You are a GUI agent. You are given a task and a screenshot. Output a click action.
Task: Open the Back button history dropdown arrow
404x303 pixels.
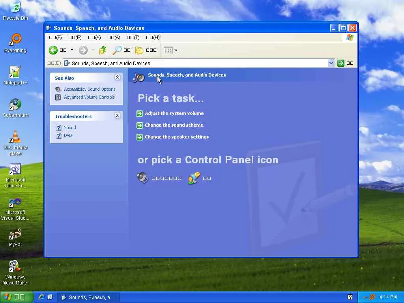[72, 50]
